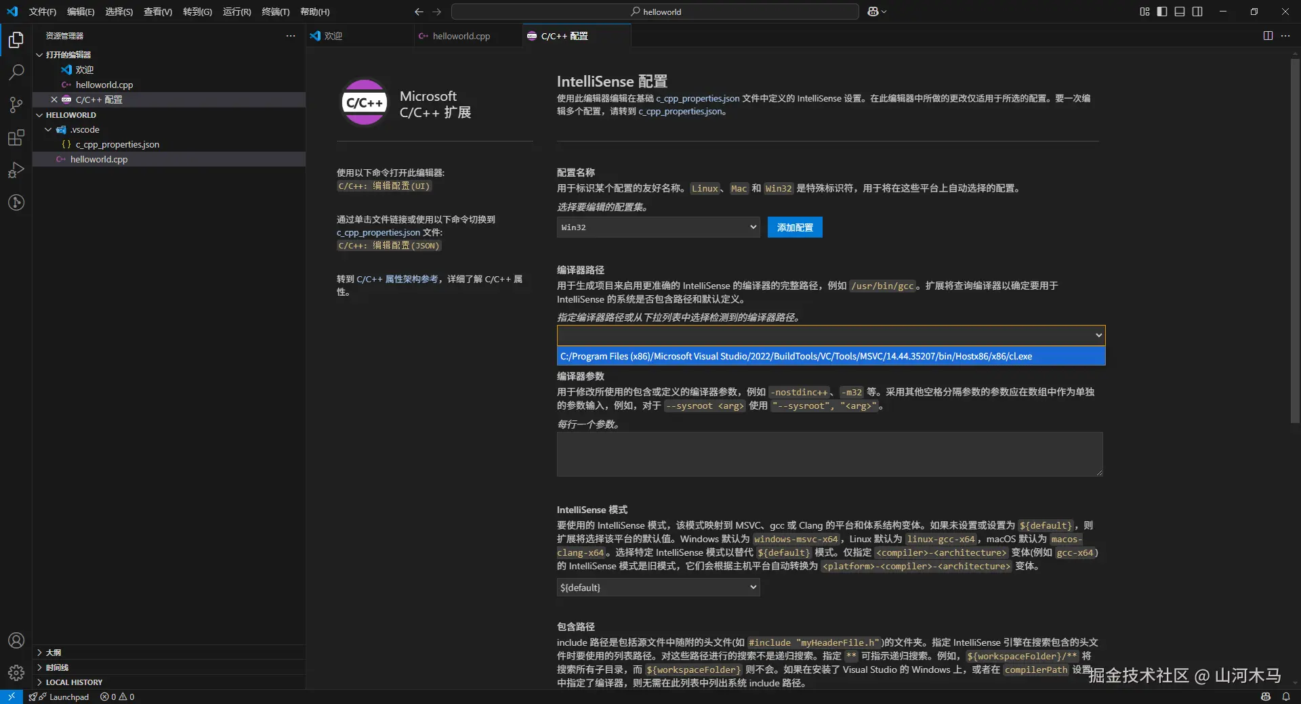Viewport: 1301px width, 704px height.
Task: Open the Source Control view
Action: 16,105
